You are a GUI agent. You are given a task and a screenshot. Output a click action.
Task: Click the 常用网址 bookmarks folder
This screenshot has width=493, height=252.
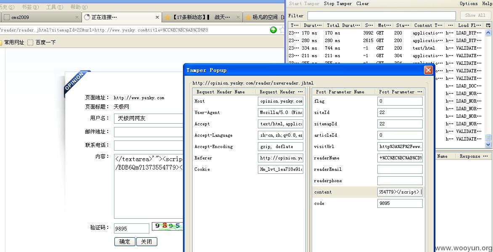tap(12, 42)
